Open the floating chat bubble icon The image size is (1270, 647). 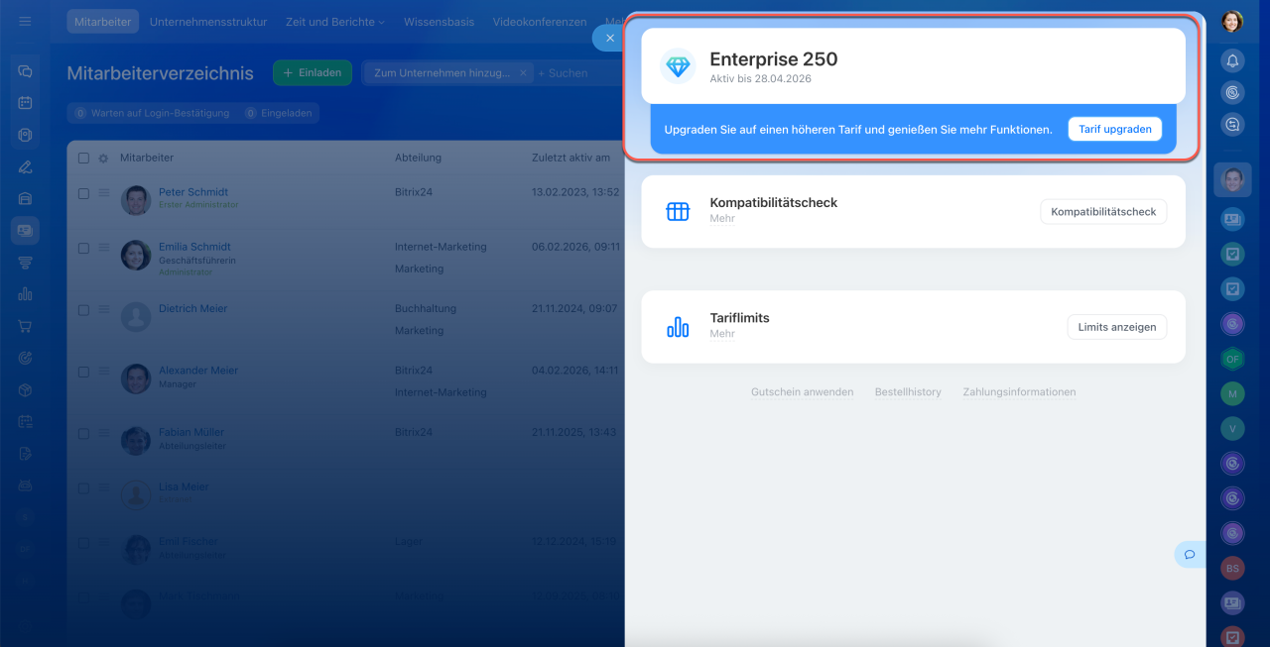point(1189,554)
